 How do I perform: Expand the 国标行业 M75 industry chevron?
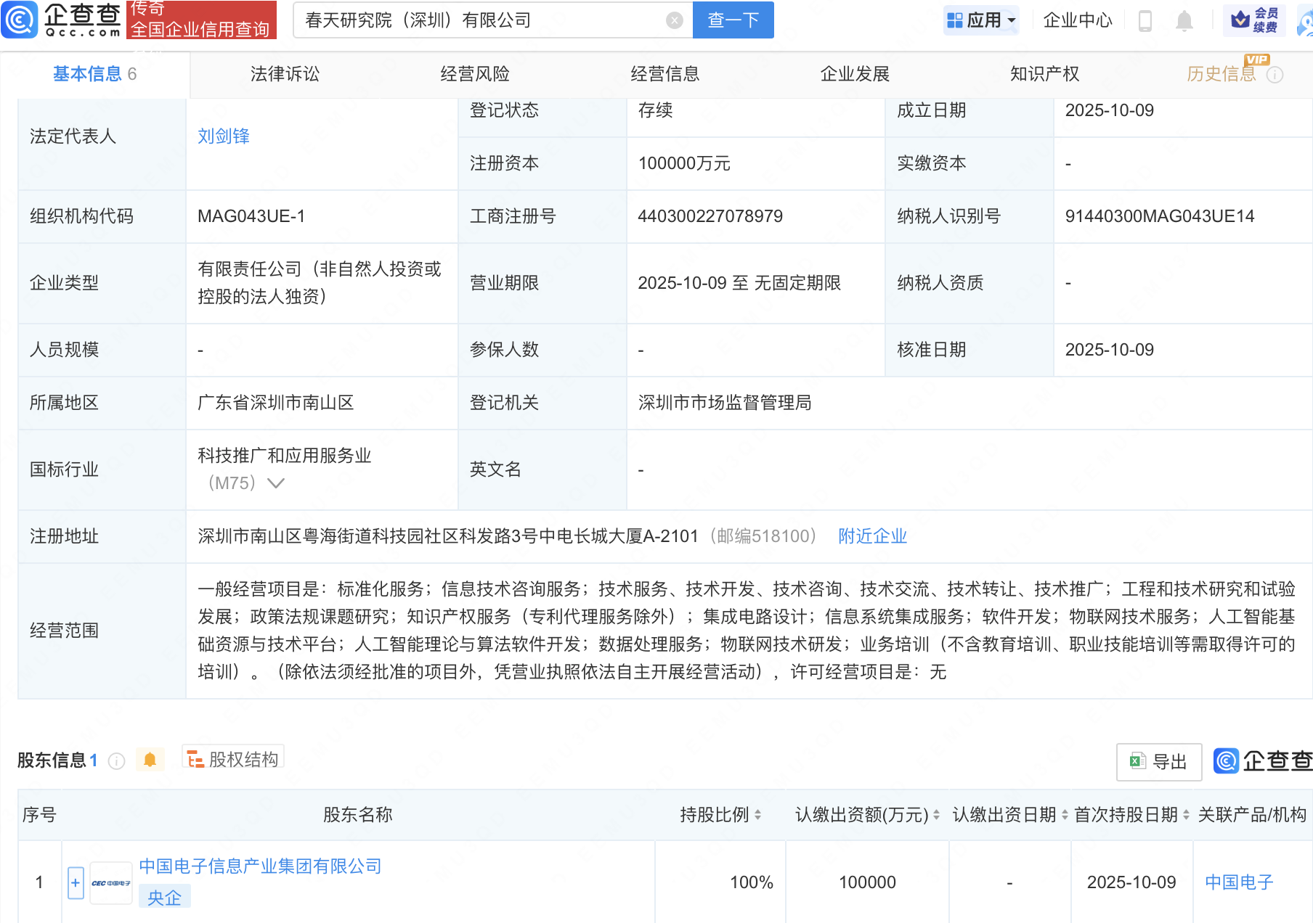276,483
